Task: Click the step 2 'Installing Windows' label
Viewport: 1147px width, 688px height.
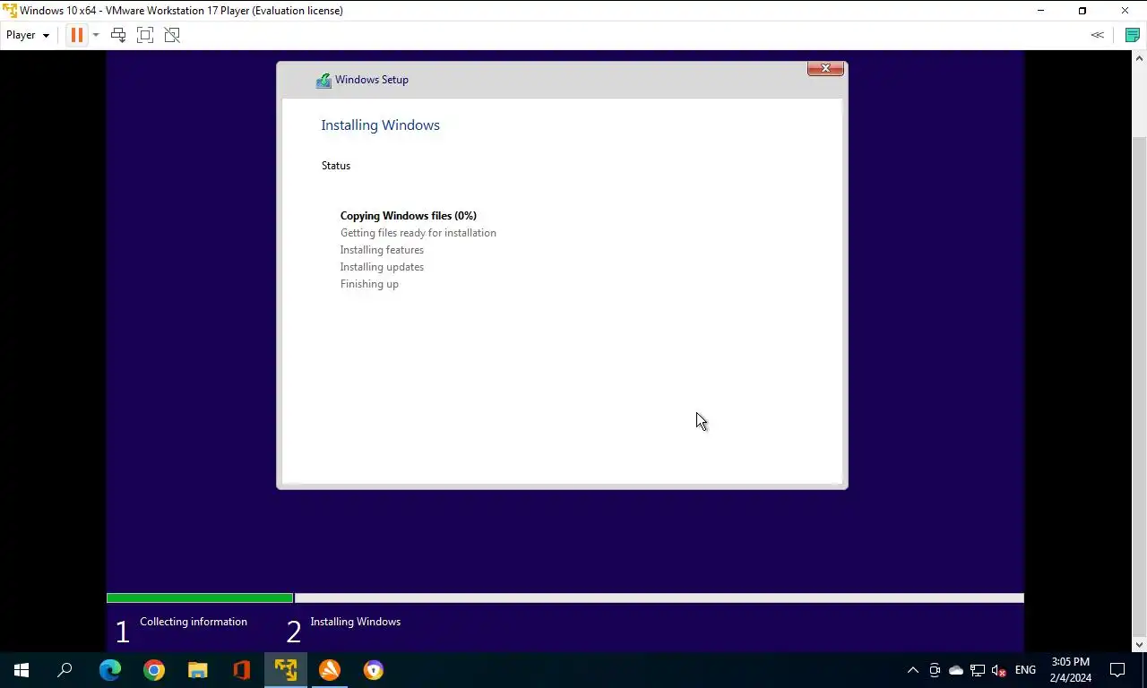Action: (x=355, y=622)
